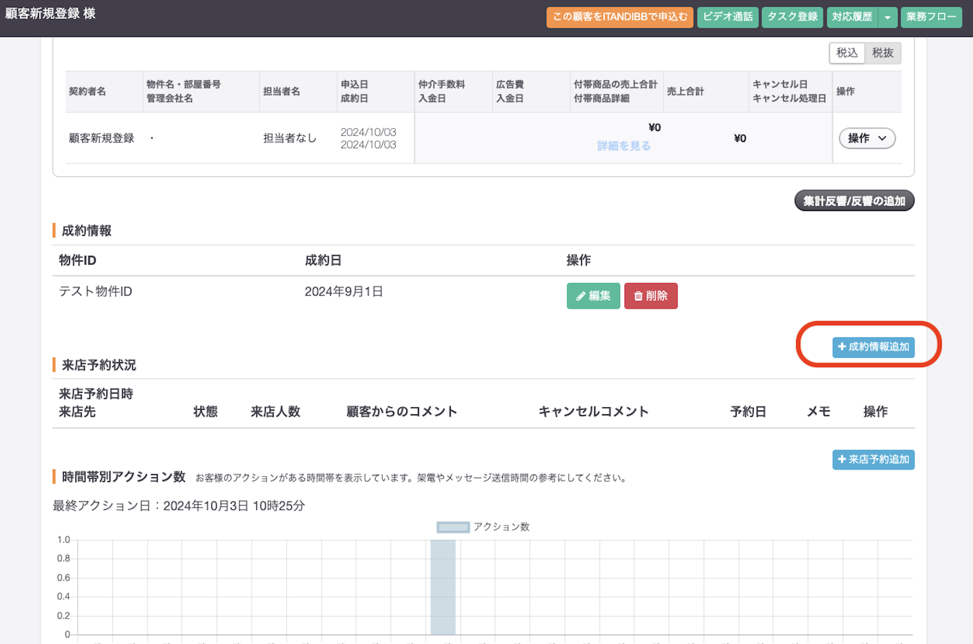Switch to tax-excluded 税抜 view
Image resolution: width=973 pixels, height=644 pixels.
coord(883,53)
